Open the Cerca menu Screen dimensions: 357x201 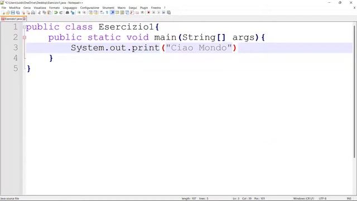[x=27, y=8]
